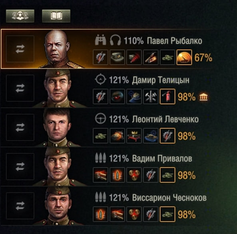Open the open-book crew books button

coord(56,16)
